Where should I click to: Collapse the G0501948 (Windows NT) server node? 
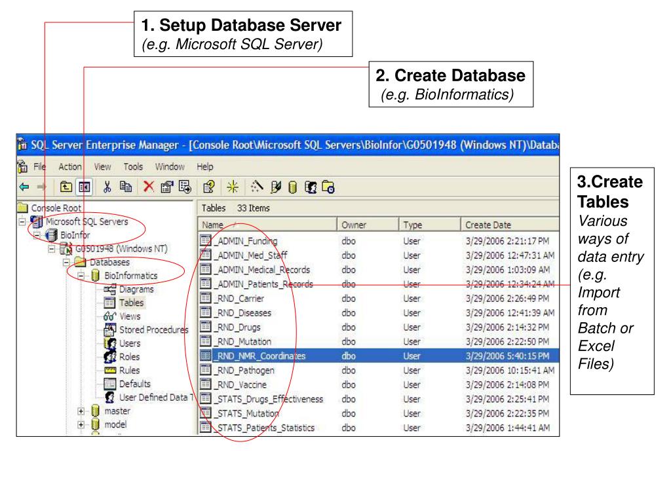pos(51,248)
